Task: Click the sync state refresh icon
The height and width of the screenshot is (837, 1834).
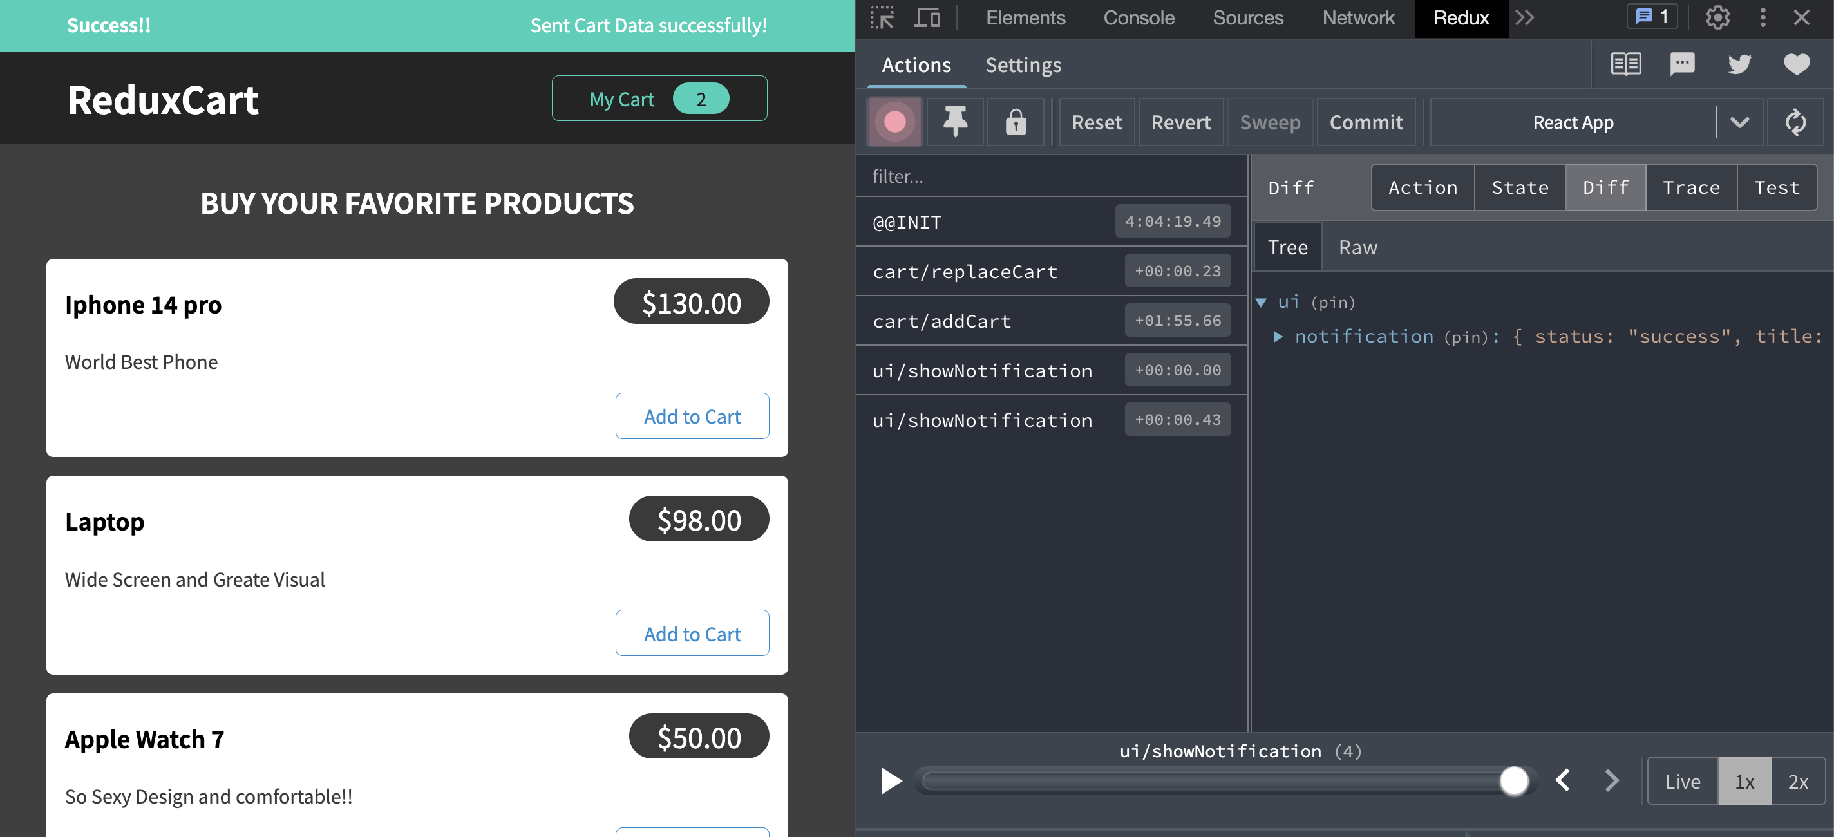Action: pos(1795,122)
